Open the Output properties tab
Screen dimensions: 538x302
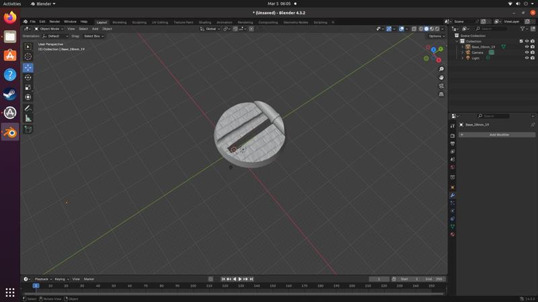pos(453,144)
